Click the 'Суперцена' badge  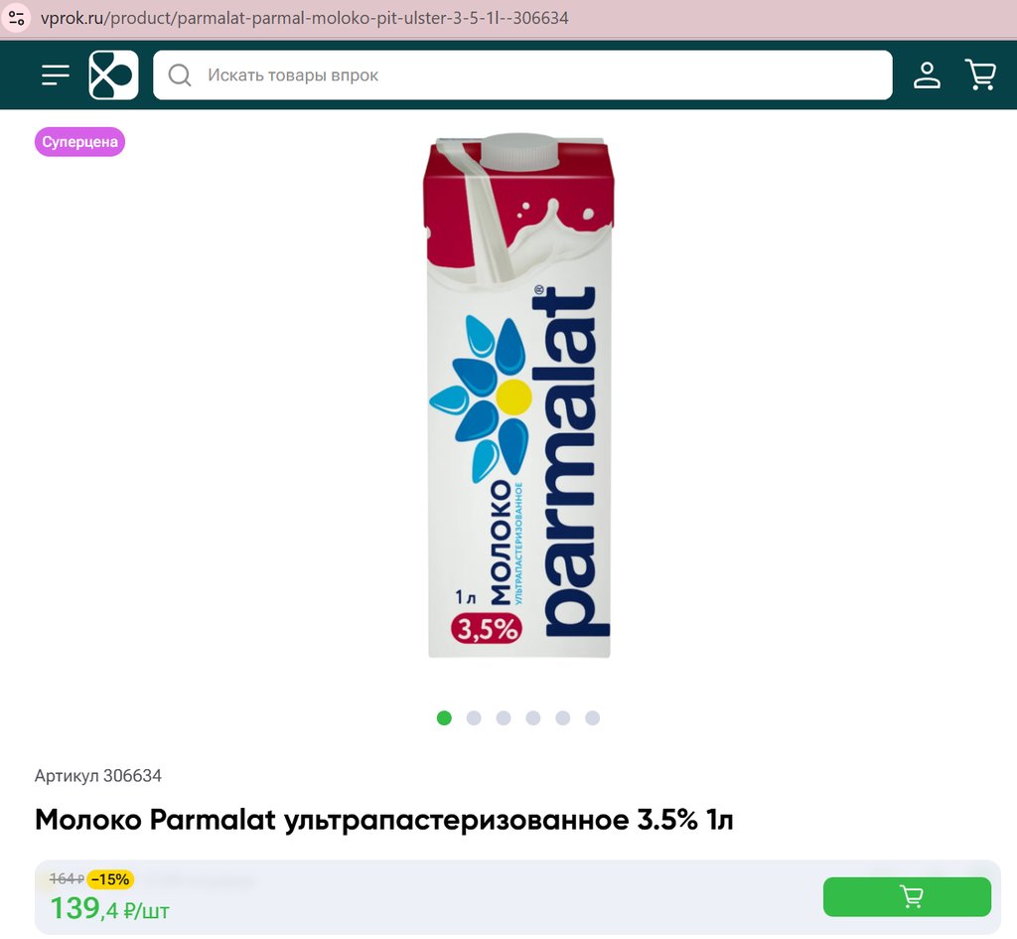pyautogui.click(x=79, y=141)
